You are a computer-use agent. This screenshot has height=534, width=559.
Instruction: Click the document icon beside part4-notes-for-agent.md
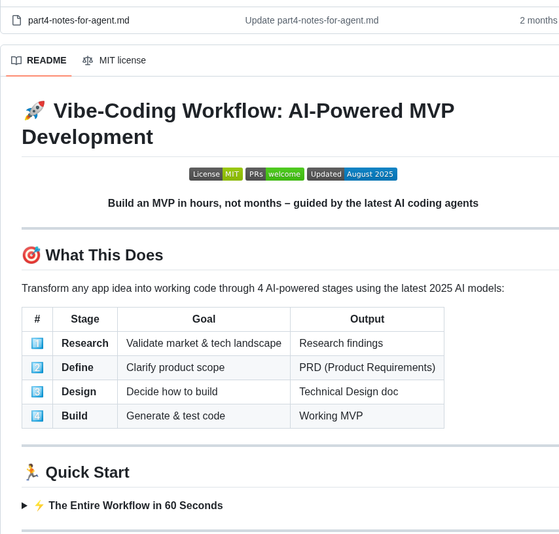coord(16,20)
